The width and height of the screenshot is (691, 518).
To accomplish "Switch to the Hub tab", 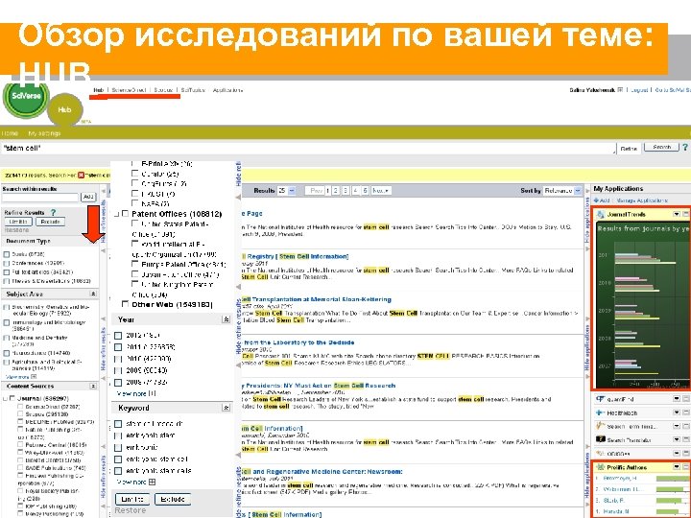I will point(98,90).
